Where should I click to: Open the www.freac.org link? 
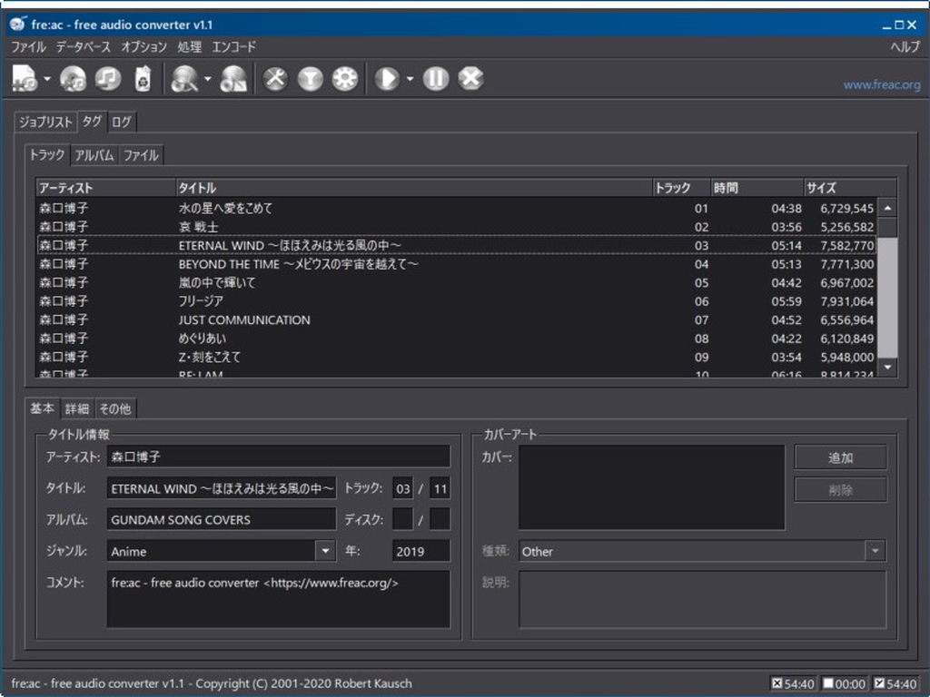[x=882, y=84]
